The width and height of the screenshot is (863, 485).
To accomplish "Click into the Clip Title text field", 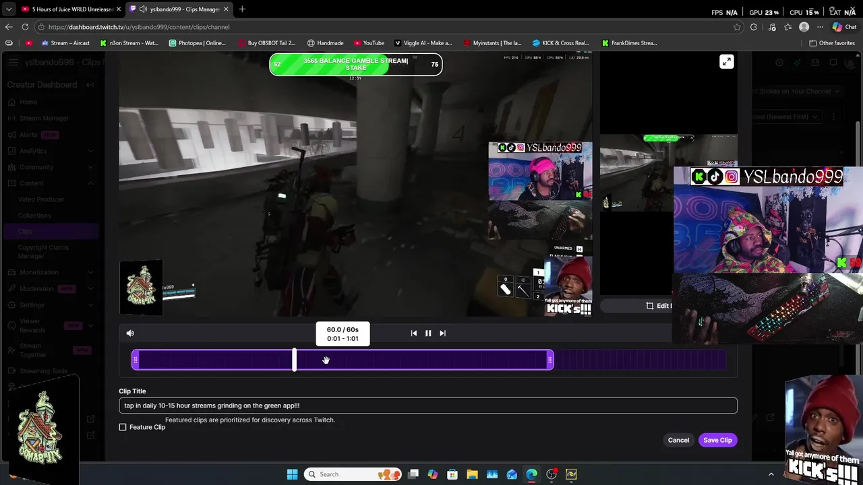I will [428, 406].
